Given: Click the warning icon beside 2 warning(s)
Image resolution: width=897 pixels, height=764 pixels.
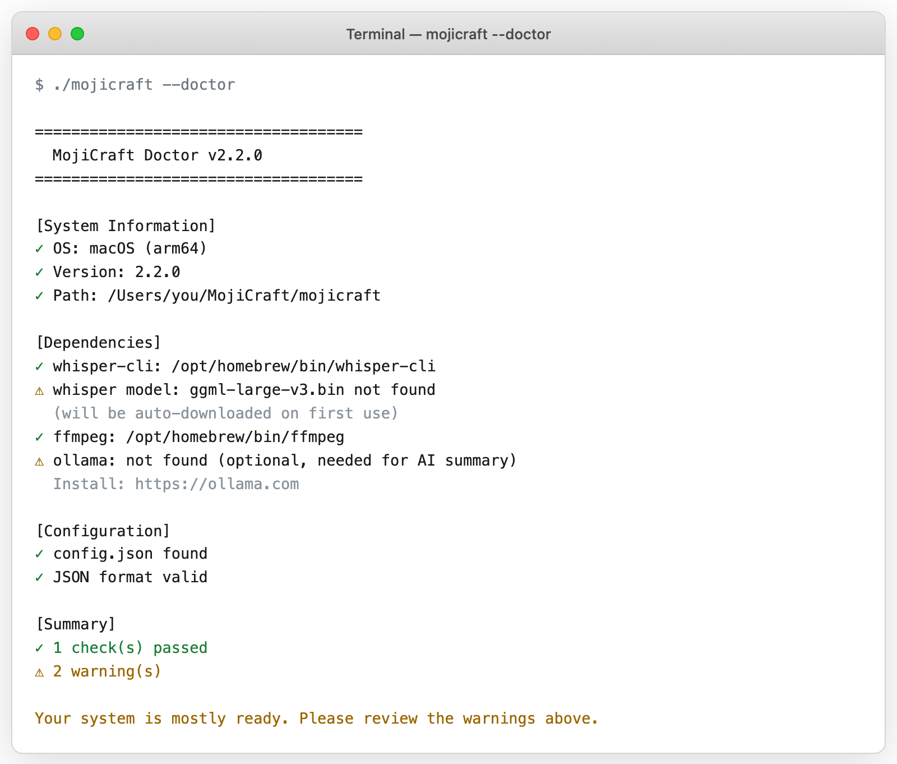Looking at the screenshot, I should pyautogui.click(x=39, y=672).
